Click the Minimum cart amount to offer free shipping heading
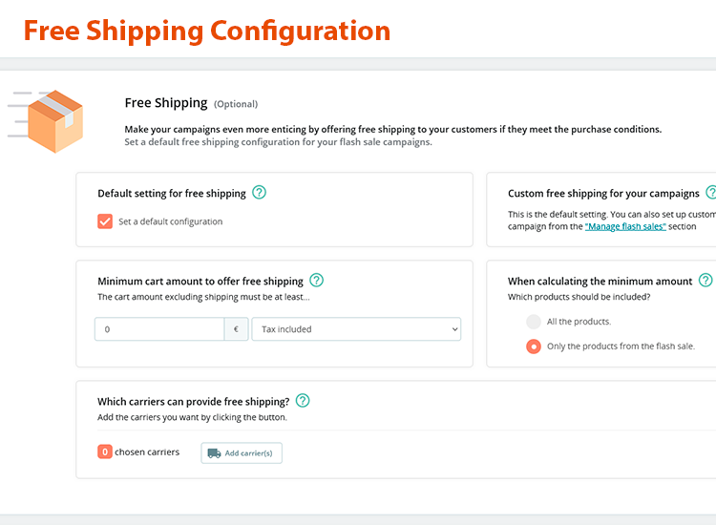Screen dimensions: 716x525 [x=200, y=282]
